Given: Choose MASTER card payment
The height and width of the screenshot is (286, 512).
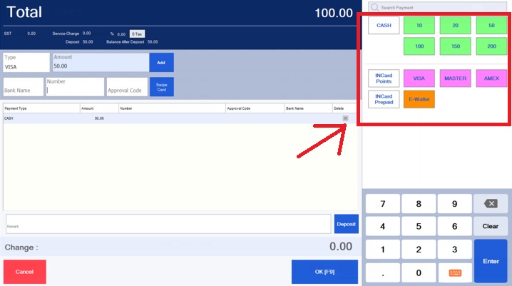Looking at the screenshot, I should pyautogui.click(x=454, y=78).
